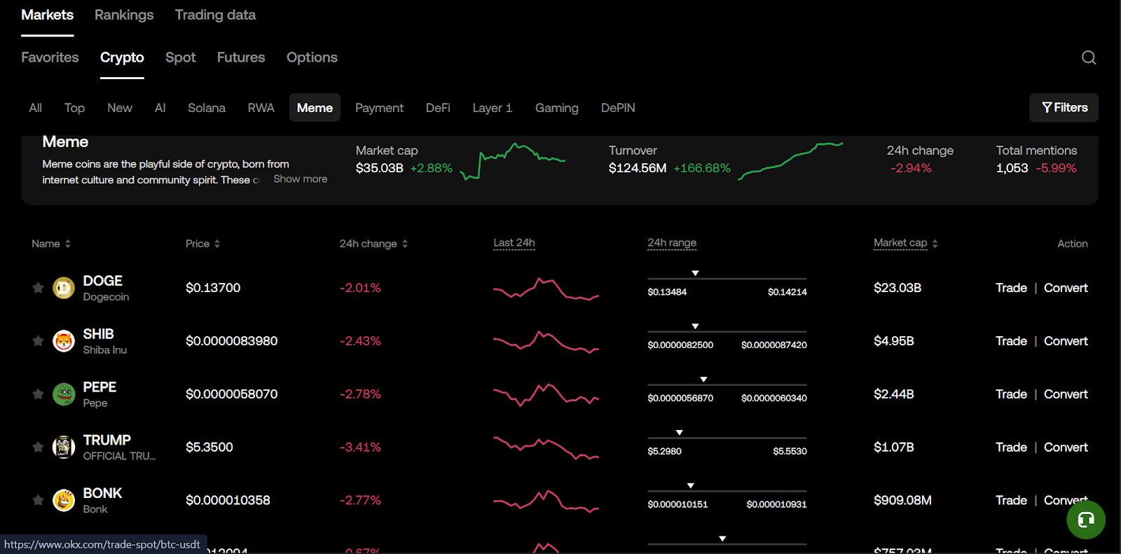The image size is (1121, 554).
Task: Click the Dogecoin coin logo
Action: (64, 288)
